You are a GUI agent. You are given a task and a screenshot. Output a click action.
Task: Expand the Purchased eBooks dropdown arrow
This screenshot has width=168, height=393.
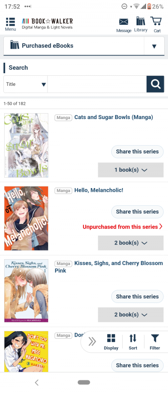154,46
